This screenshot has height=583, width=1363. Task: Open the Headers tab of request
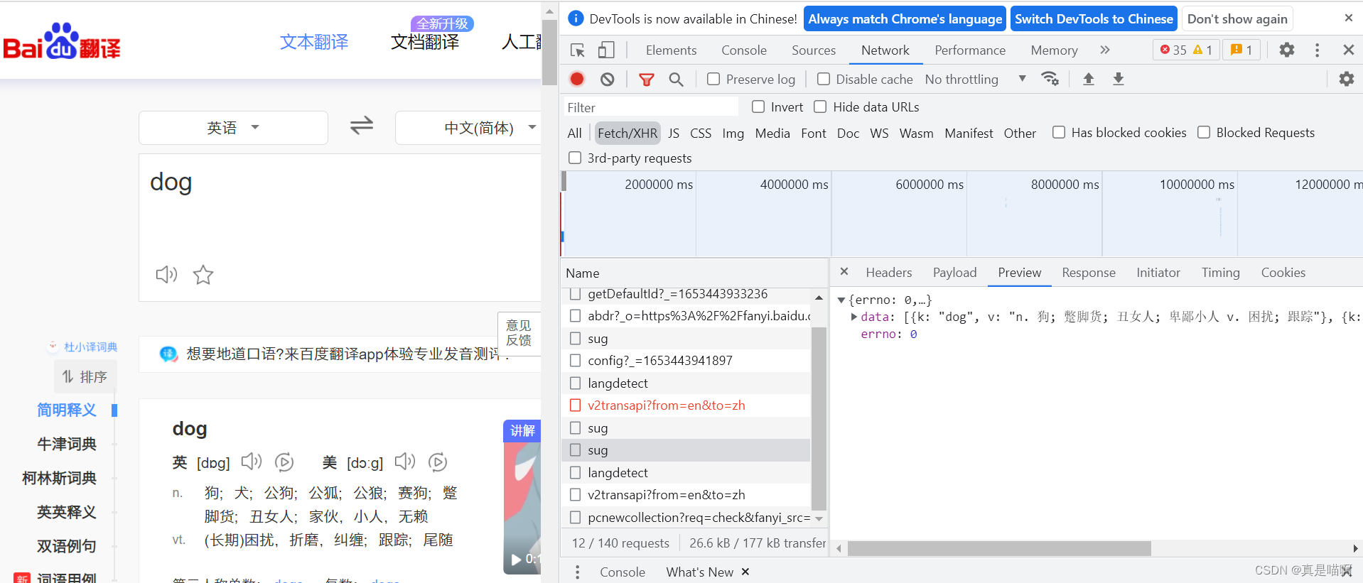(888, 272)
